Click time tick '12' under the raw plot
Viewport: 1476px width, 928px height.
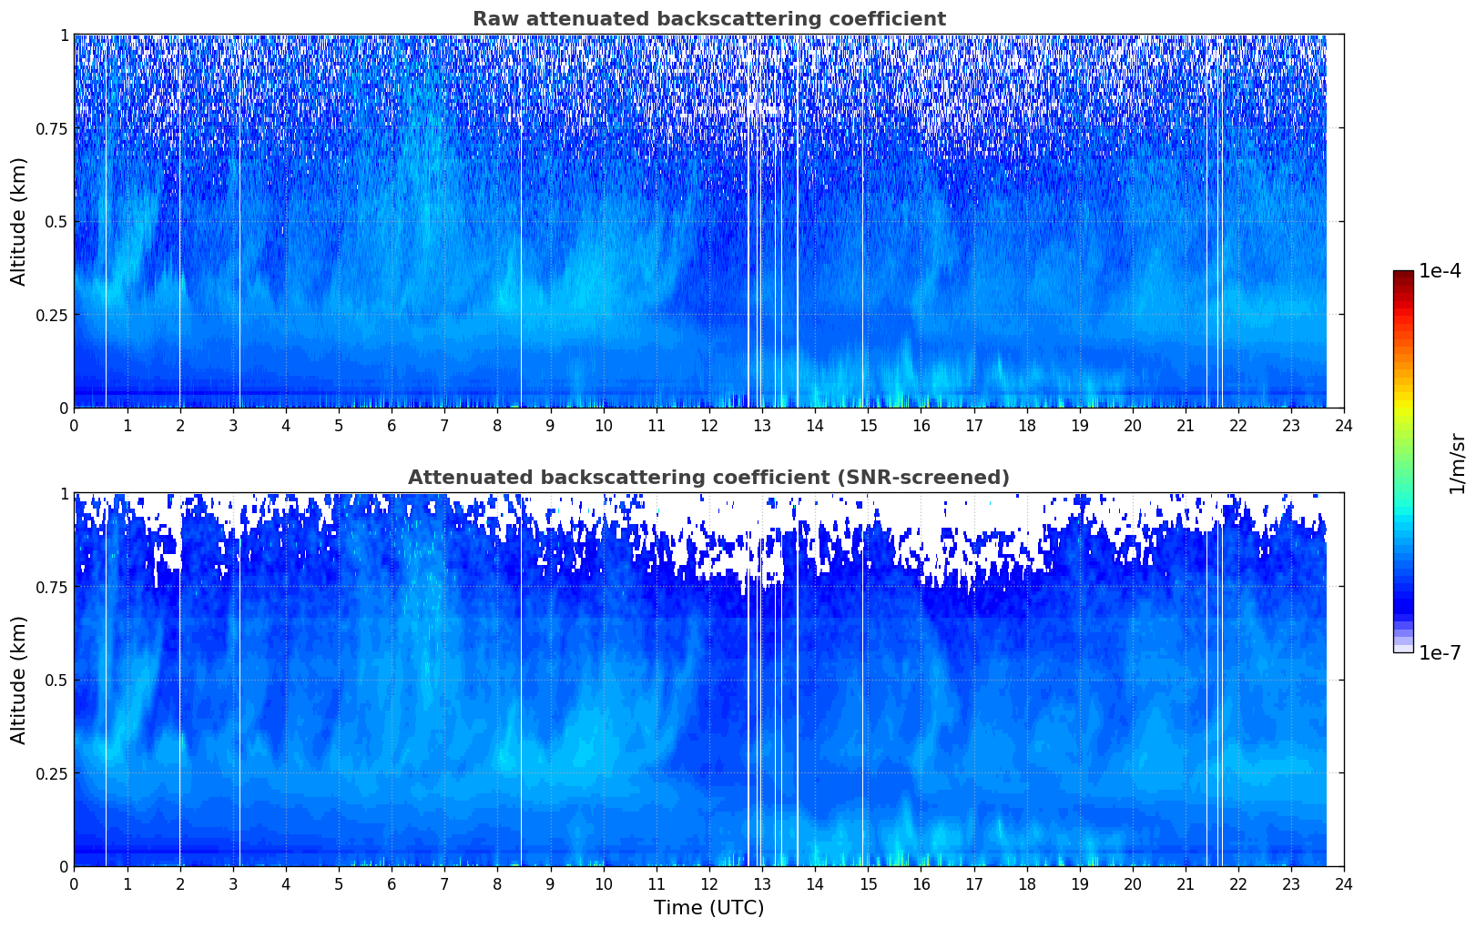(709, 425)
